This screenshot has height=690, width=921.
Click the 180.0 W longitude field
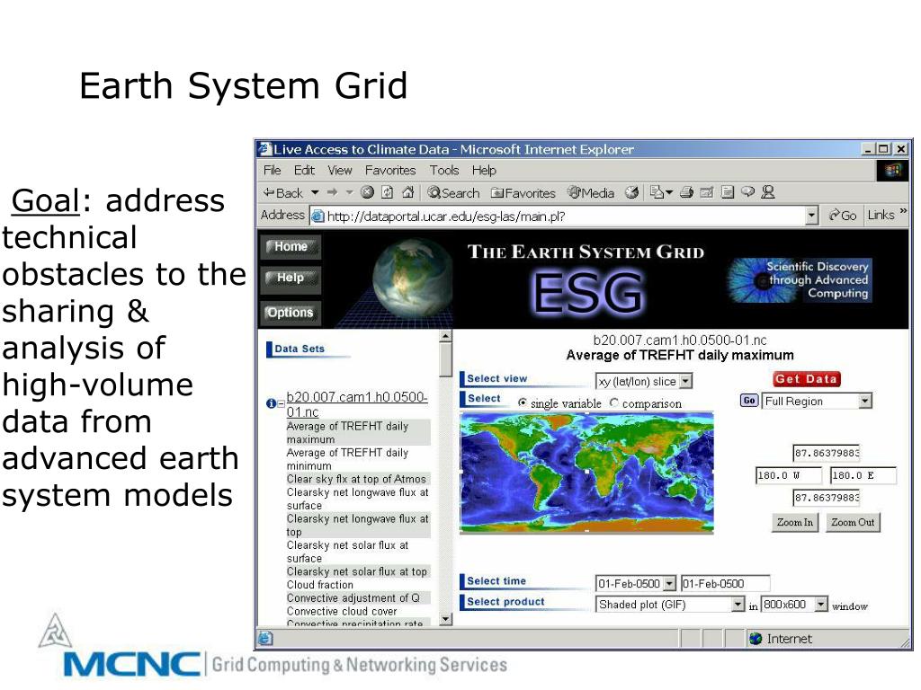point(788,475)
